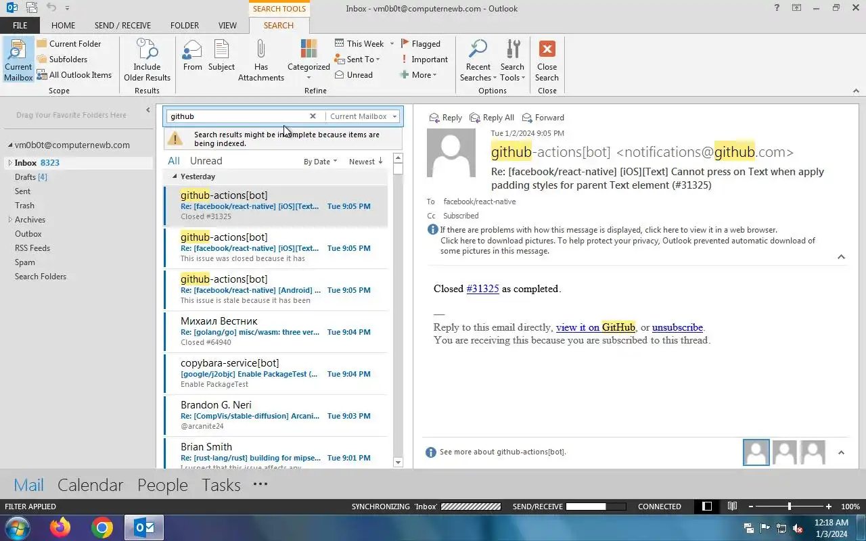Image resolution: width=866 pixels, height=541 pixels.
Task: Open By Date arrangement dropdown
Action: (x=320, y=162)
